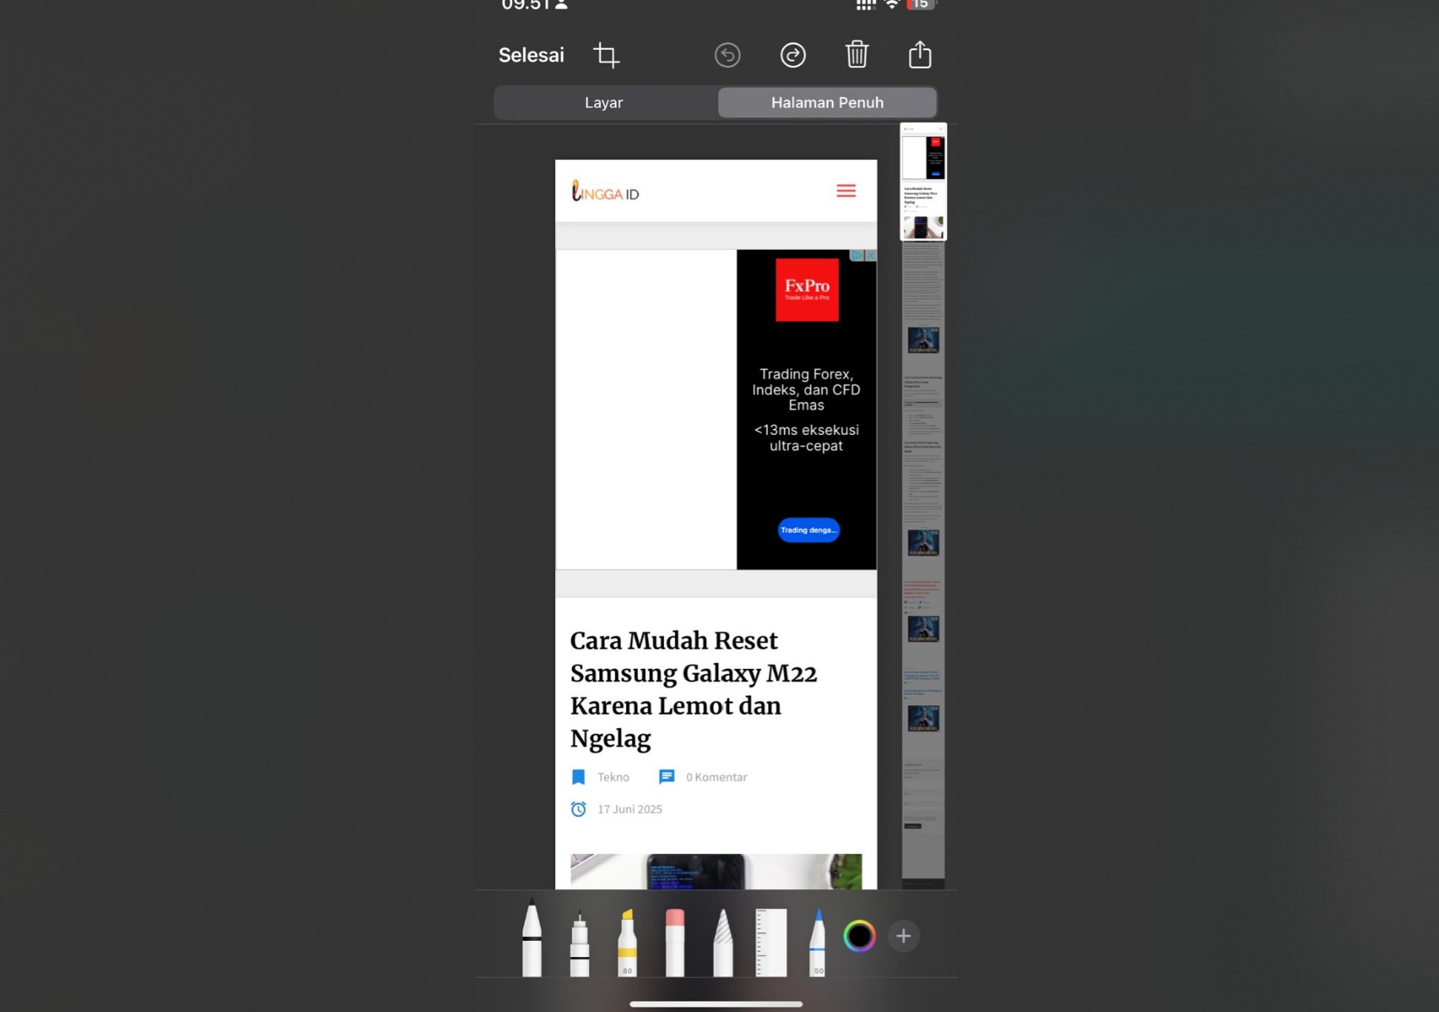Screen dimensions: 1439x1012
Task: Tap the undo arrow icon
Action: pyautogui.click(x=728, y=55)
